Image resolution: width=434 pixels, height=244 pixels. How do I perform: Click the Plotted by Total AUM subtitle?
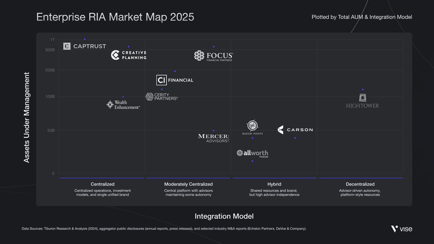[362, 17]
